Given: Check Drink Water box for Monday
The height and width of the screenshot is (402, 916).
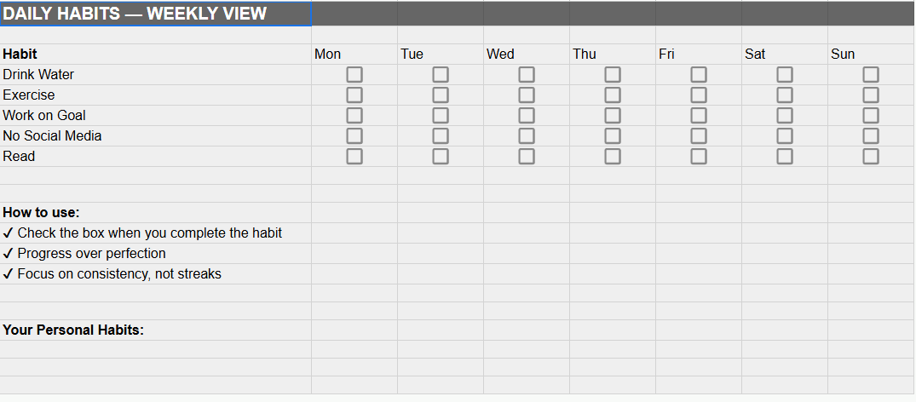Looking at the screenshot, I should tap(354, 75).
